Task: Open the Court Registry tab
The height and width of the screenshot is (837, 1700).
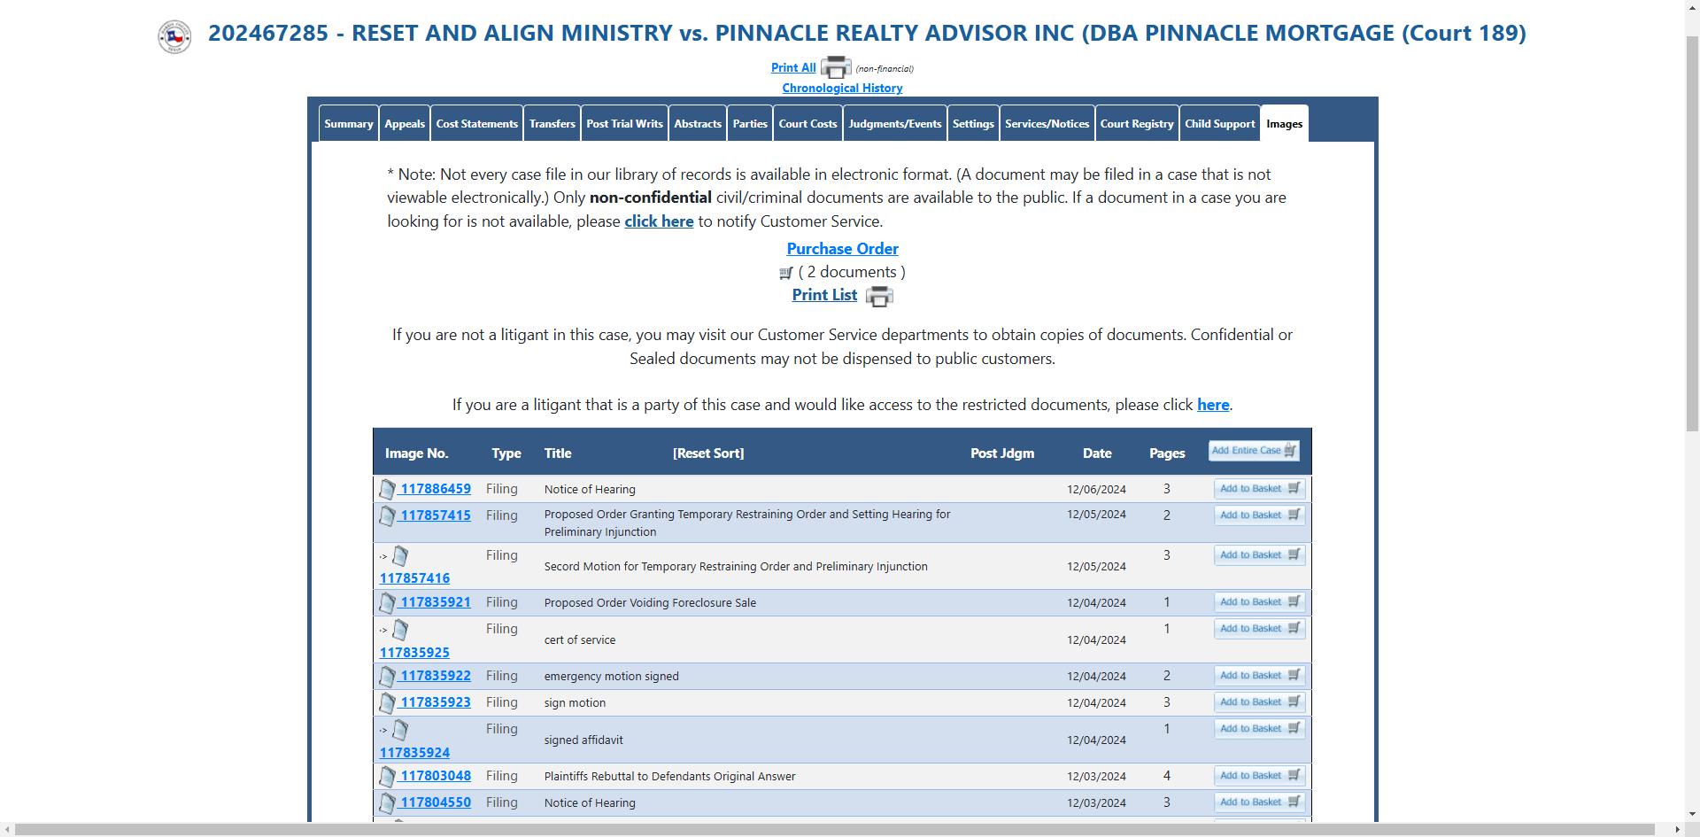Action: (1137, 124)
